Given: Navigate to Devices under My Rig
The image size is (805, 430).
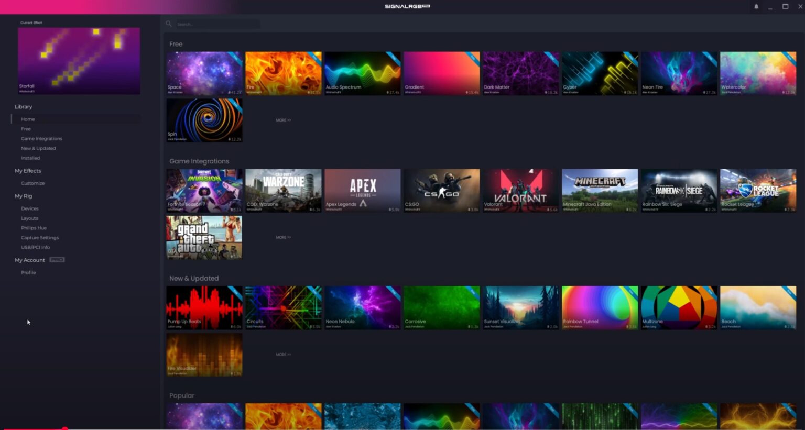Looking at the screenshot, I should (30, 208).
